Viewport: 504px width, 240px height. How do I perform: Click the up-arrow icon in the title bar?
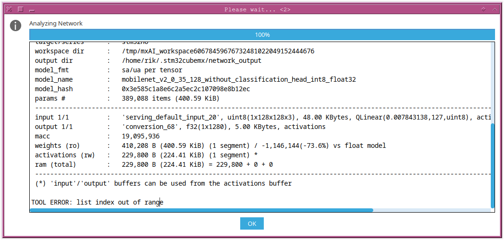494,9
